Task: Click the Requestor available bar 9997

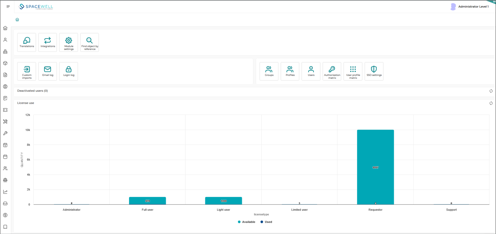Action: tap(375, 167)
